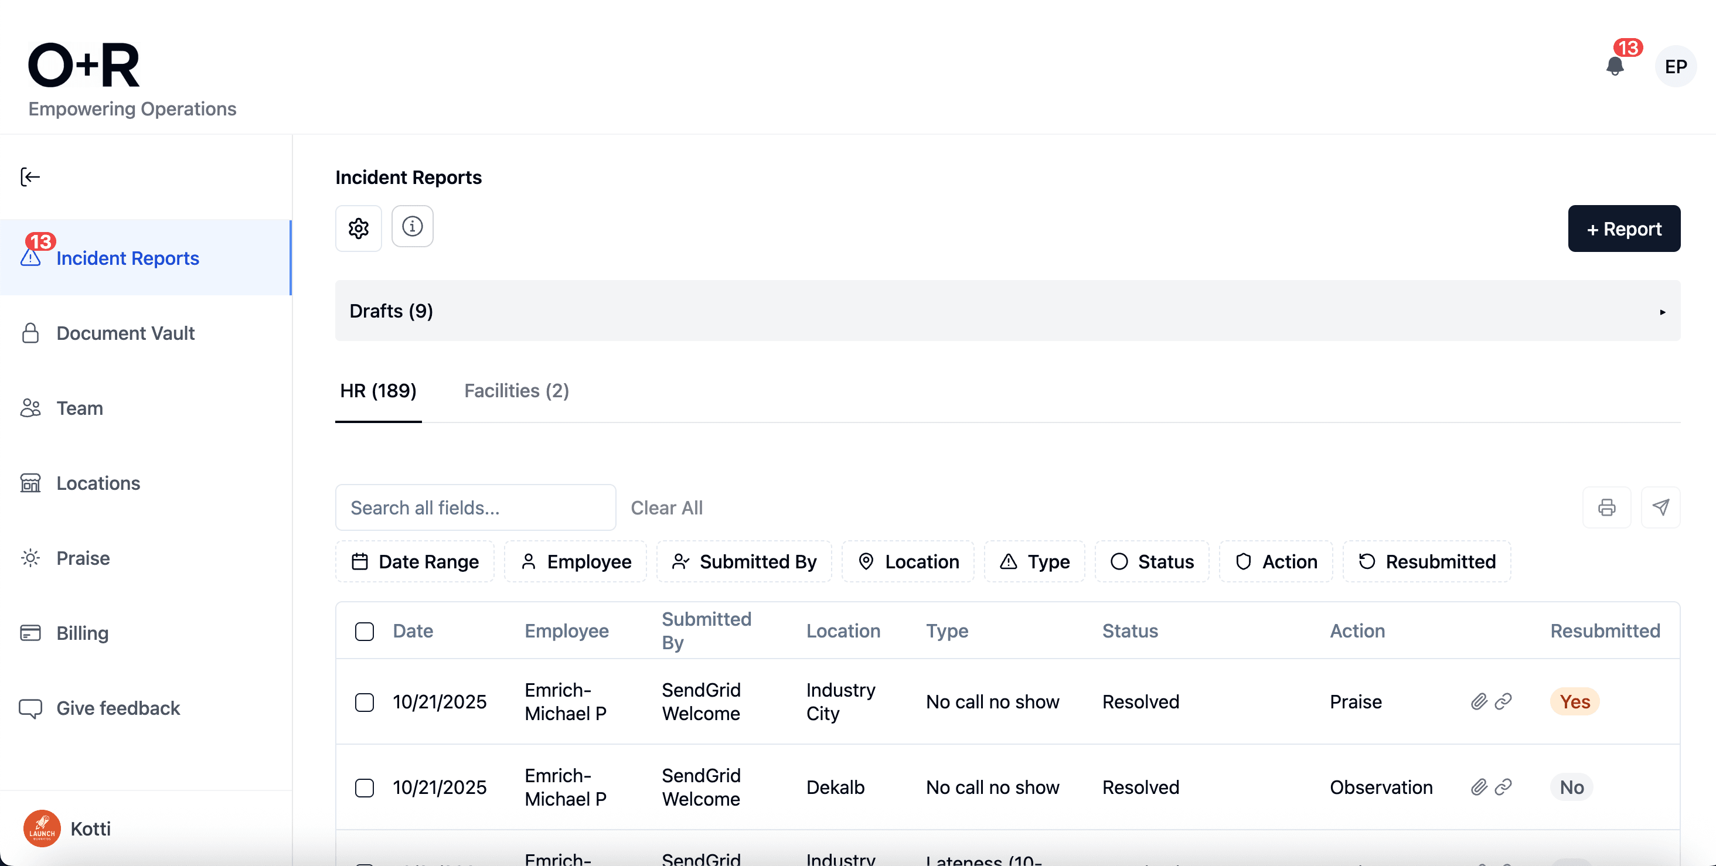Select the HR (189) tab

coord(377,390)
